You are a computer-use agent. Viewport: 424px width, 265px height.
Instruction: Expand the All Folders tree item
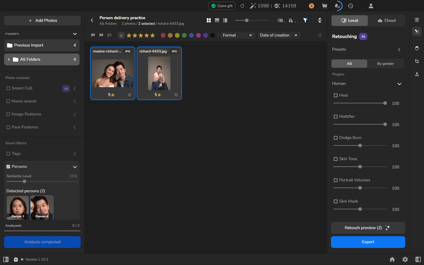click(x=9, y=59)
